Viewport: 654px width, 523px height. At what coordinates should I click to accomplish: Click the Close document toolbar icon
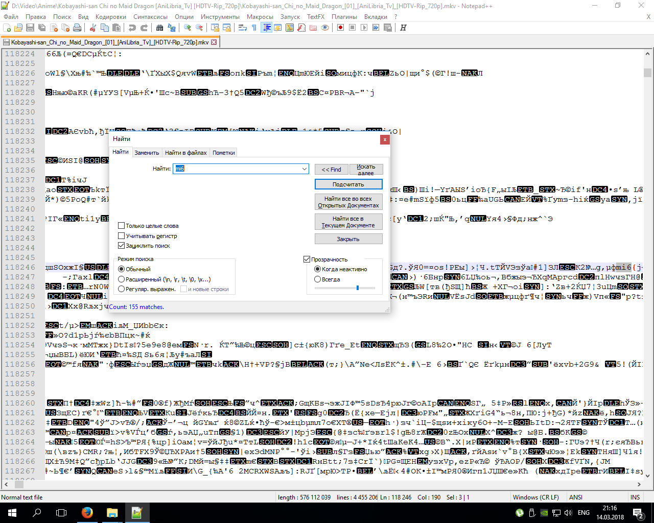pyautogui.click(x=54, y=28)
